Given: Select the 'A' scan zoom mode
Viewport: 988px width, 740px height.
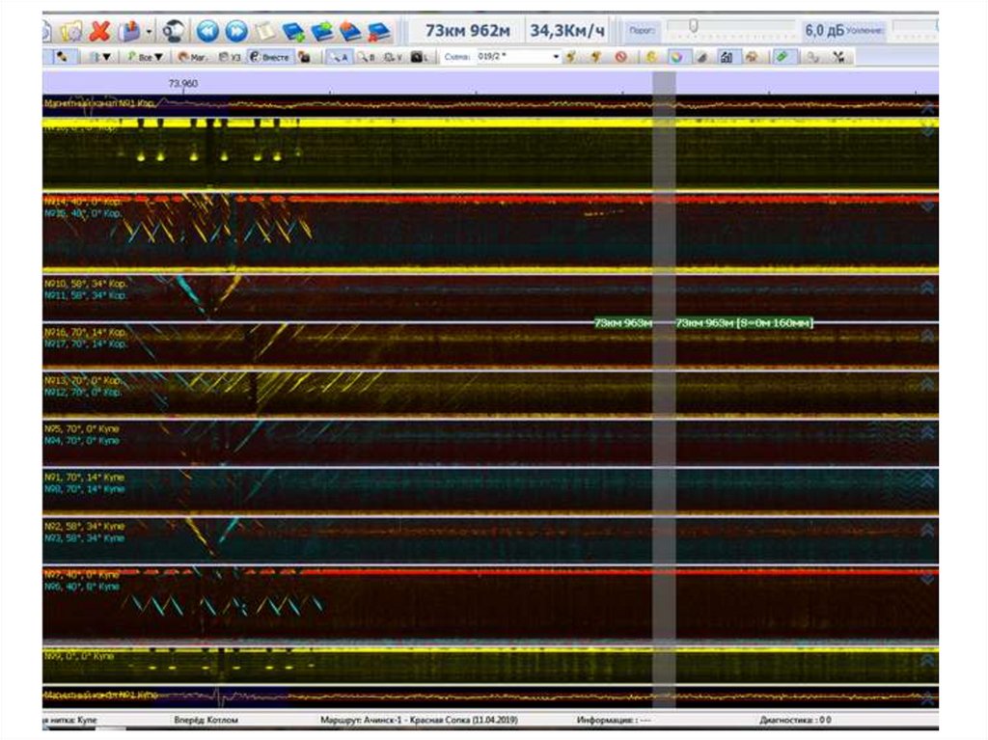Looking at the screenshot, I should click(340, 57).
